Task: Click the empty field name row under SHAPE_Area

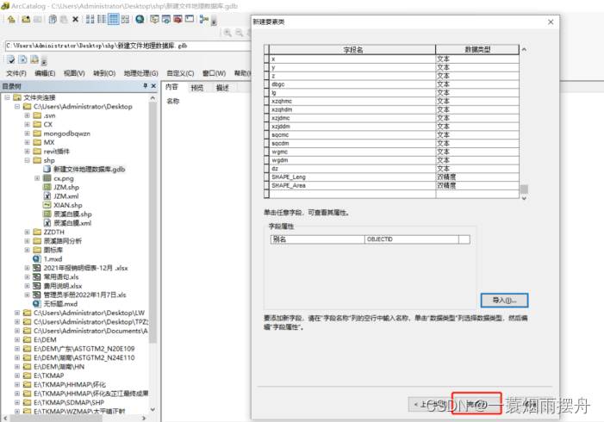Action: 352,194
